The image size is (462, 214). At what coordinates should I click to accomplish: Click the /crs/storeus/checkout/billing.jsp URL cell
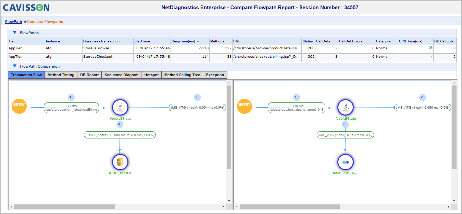[x=267, y=57]
